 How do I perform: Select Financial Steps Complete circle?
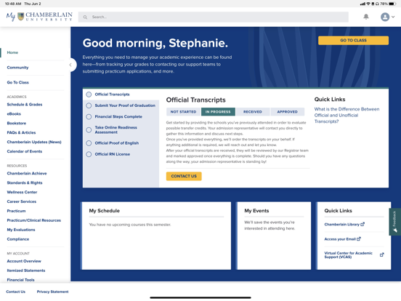(89, 117)
